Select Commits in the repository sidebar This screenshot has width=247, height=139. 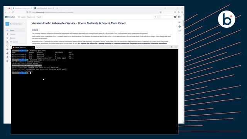[13, 34]
